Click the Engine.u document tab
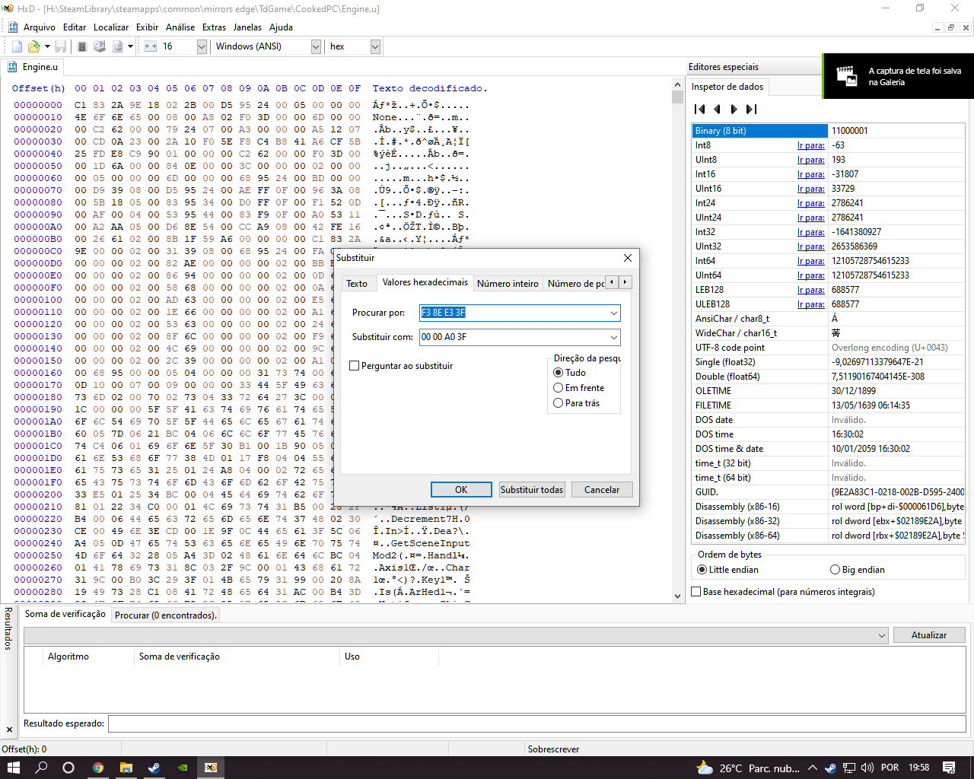Screen dimensions: 974x779 pyautogui.click(x=33, y=67)
